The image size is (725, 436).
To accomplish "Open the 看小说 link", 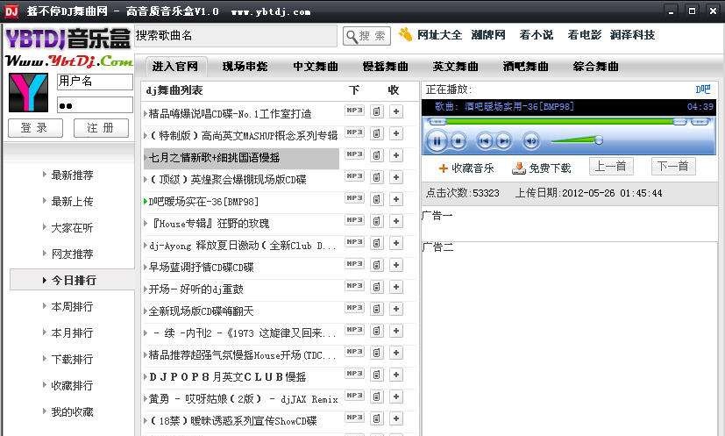I will pyautogui.click(x=537, y=35).
